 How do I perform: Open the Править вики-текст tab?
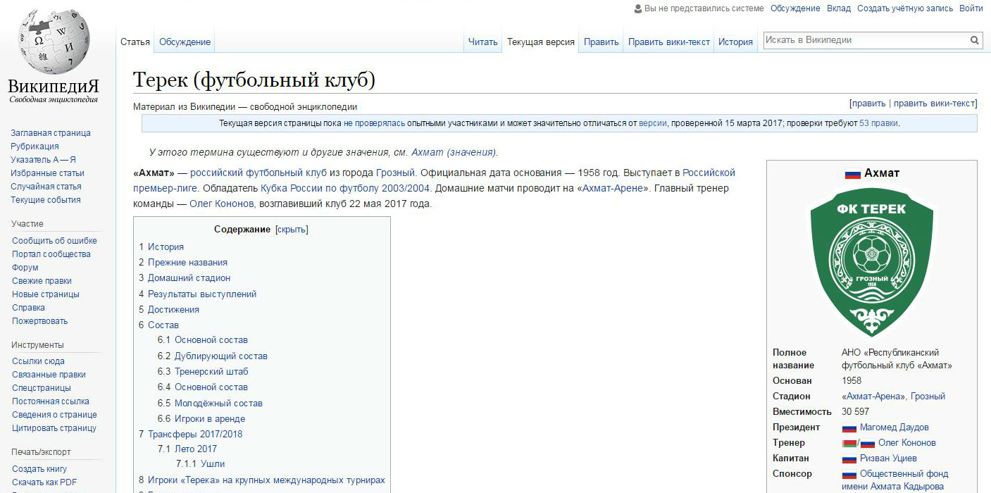[x=669, y=42]
